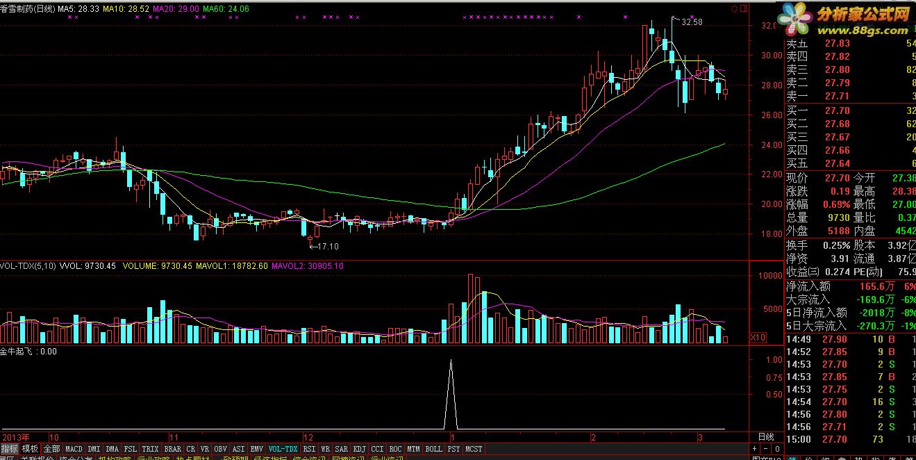Image resolution: width=916 pixels, height=460 pixels.
Task: Click the diamond icon at chart top-right
Action: pos(735,8)
